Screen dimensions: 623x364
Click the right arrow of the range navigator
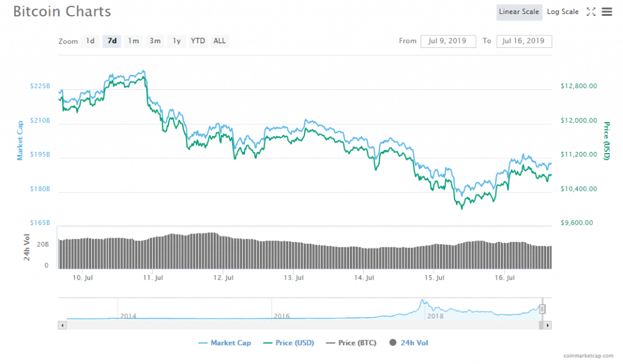click(x=548, y=324)
